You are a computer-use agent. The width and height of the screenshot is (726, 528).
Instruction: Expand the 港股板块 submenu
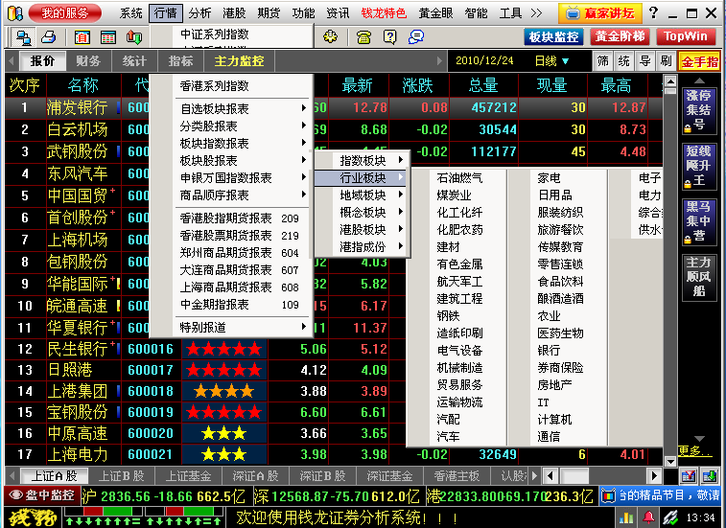click(x=363, y=230)
